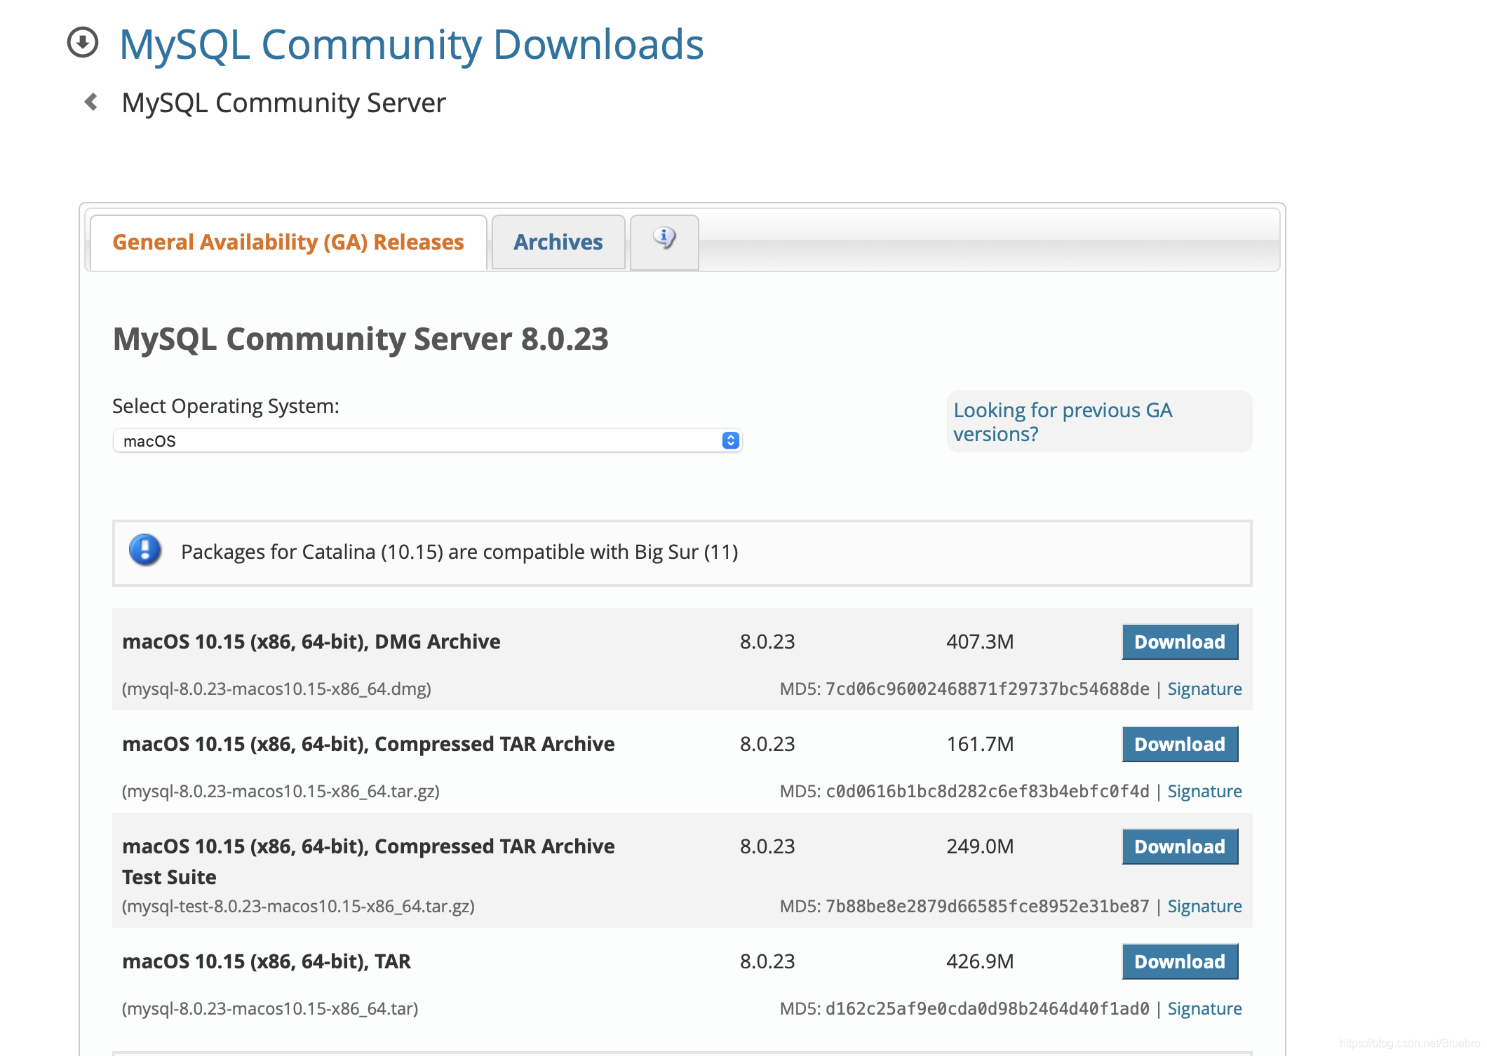The height and width of the screenshot is (1056, 1487).
Task: Click the 161.7M file size value
Action: point(980,744)
